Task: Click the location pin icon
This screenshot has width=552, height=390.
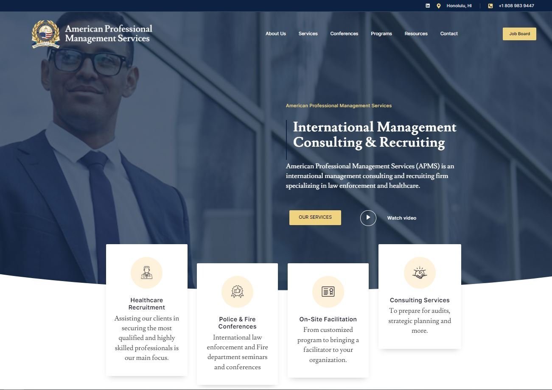Action: click(439, 6)
